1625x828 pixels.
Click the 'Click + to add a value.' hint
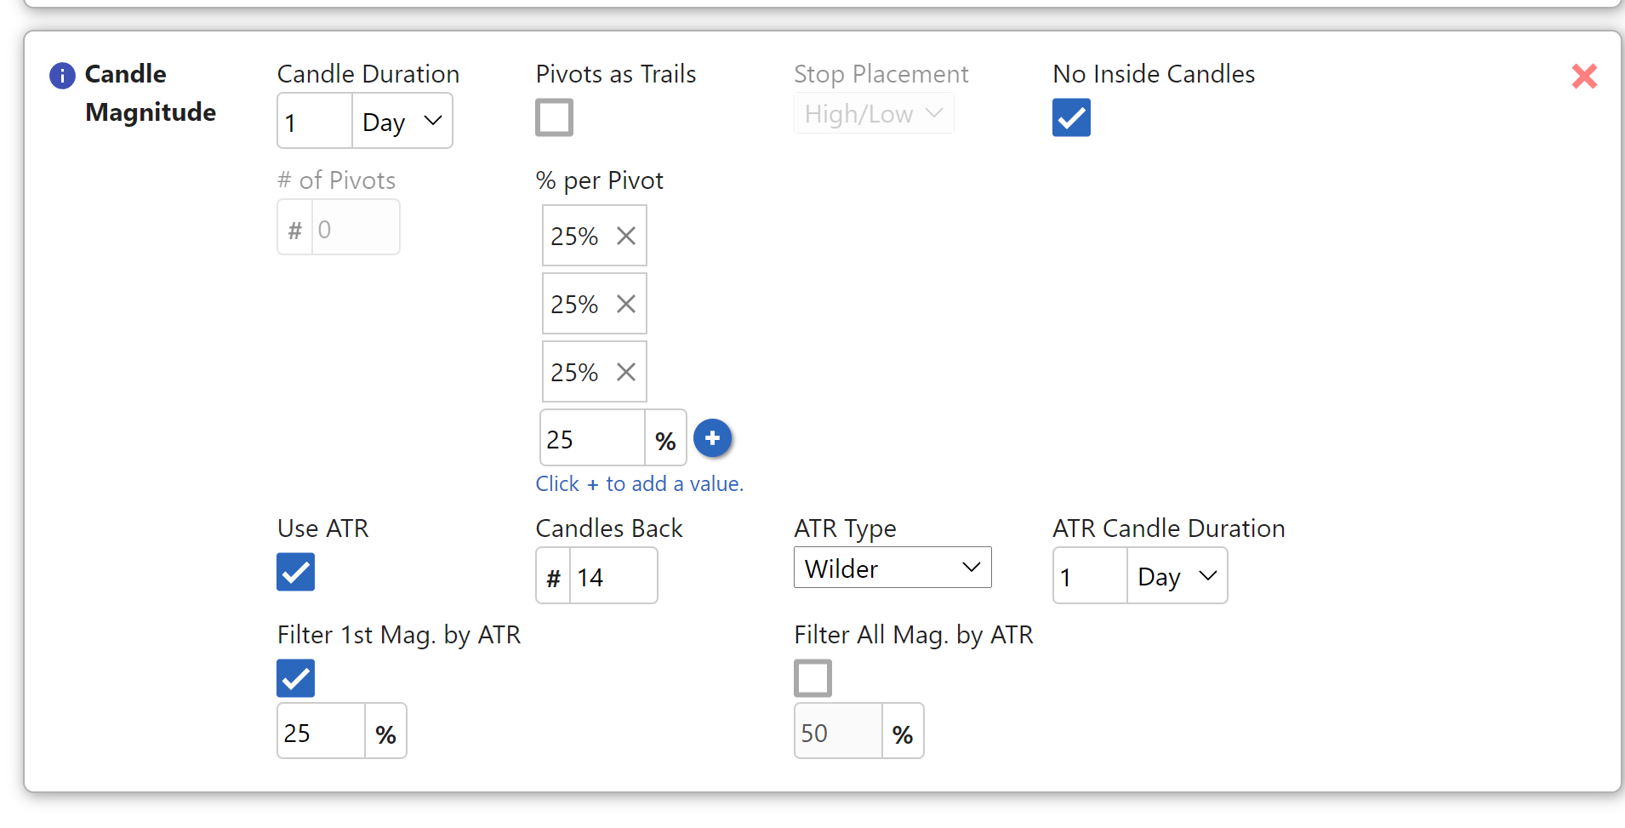point(640,483)
